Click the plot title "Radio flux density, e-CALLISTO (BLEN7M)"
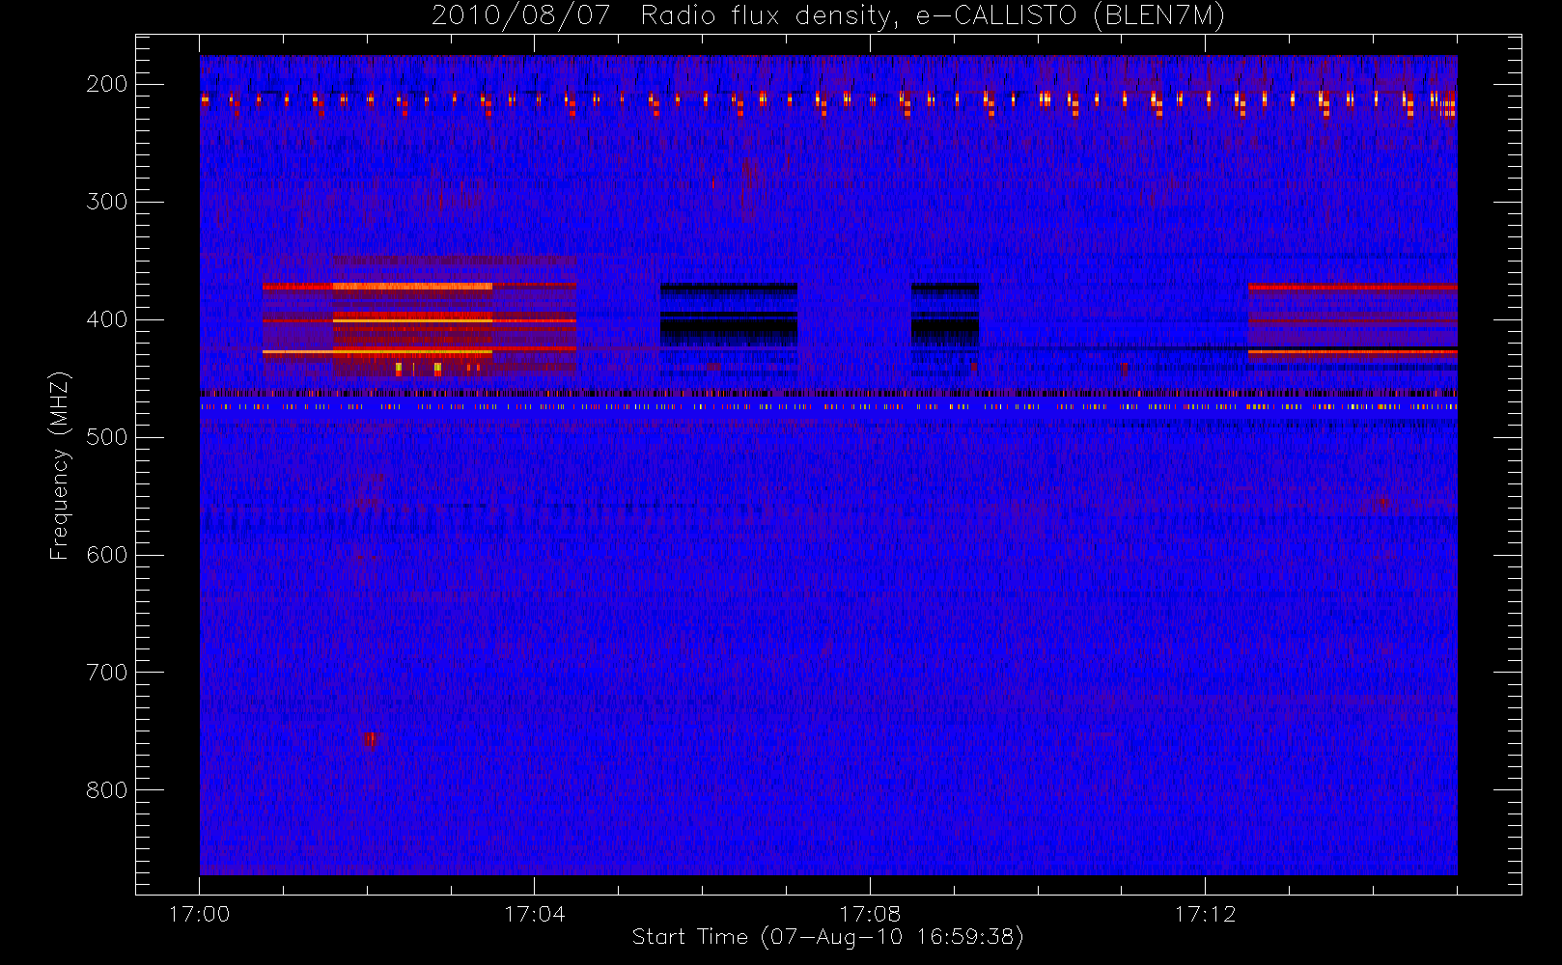Screen dimensions: 1562x965 tap(933, 16)
